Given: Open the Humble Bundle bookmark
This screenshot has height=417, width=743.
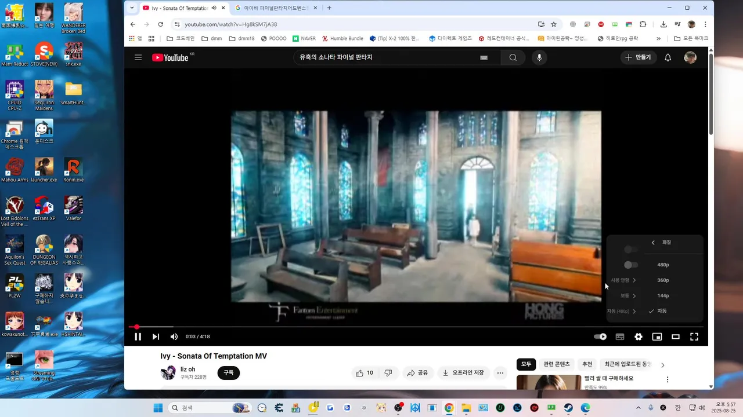Looking at the screenshot, I should coord(342,39).
